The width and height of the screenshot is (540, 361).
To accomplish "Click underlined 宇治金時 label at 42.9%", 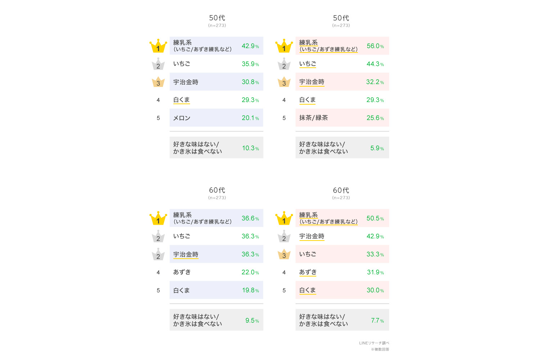I will 312,236.
